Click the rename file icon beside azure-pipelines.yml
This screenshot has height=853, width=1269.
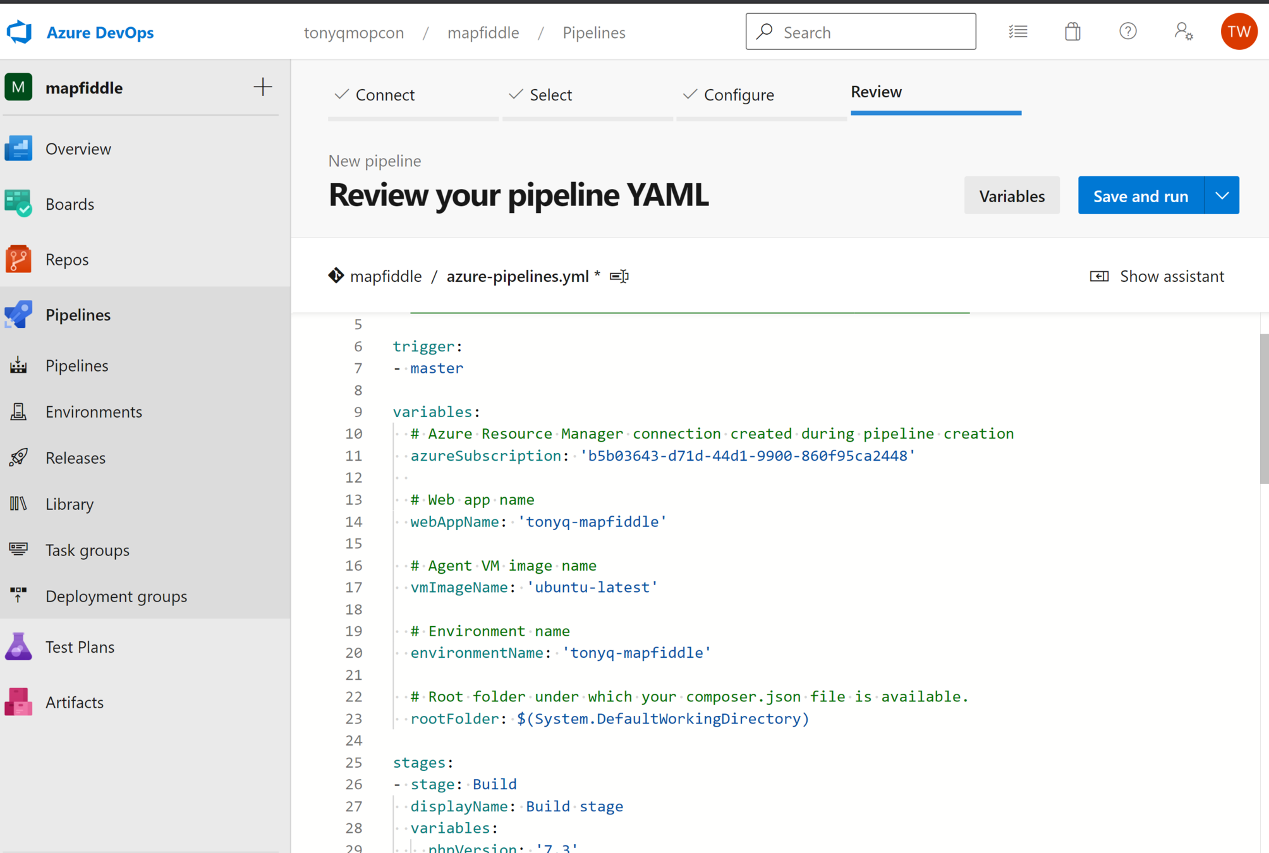coord(619,276)
